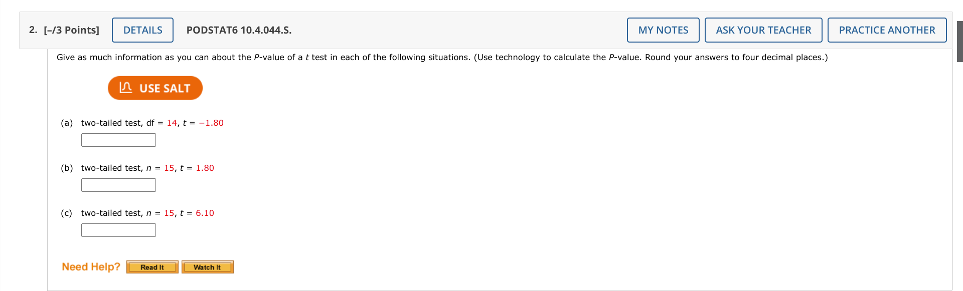Viewport: 963px width, 291px height.
Task: Select the answer box for part (c)
Action: (x=118, y=230)
